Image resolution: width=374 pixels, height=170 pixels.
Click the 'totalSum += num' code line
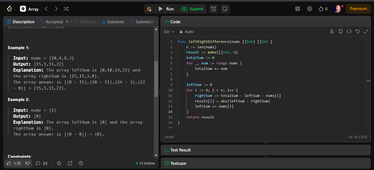pos(211,69)
